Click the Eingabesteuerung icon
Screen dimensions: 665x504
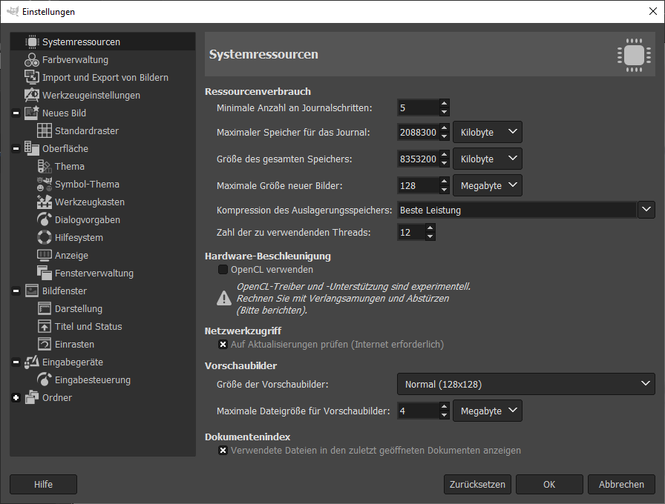[x=45, y=380]
